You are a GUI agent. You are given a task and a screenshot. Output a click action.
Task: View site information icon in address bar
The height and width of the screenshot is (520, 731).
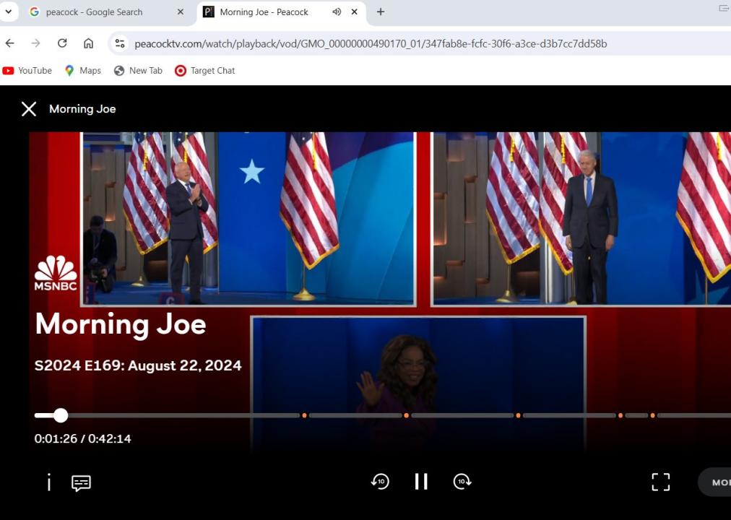(120, 43)
